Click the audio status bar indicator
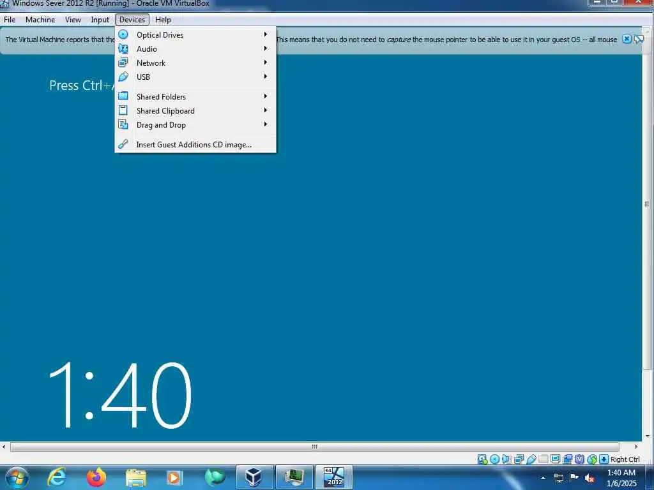This screenshot has width=654, height=490. pyautogui.click(x=506, y=459)
